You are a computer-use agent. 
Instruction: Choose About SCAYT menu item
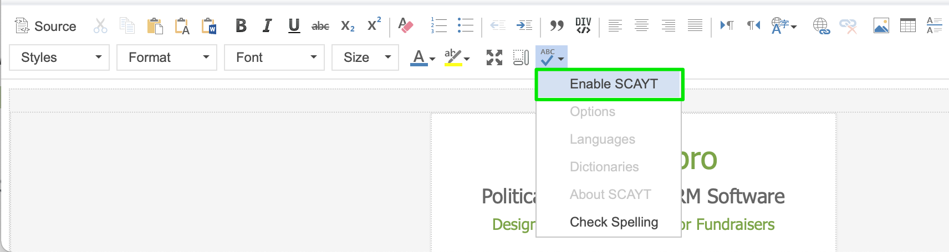609,195
